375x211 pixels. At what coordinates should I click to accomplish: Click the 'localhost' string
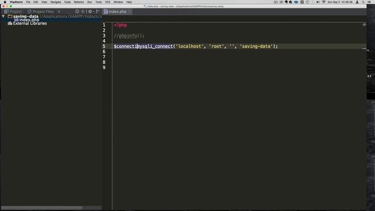(x=189, y=46)
